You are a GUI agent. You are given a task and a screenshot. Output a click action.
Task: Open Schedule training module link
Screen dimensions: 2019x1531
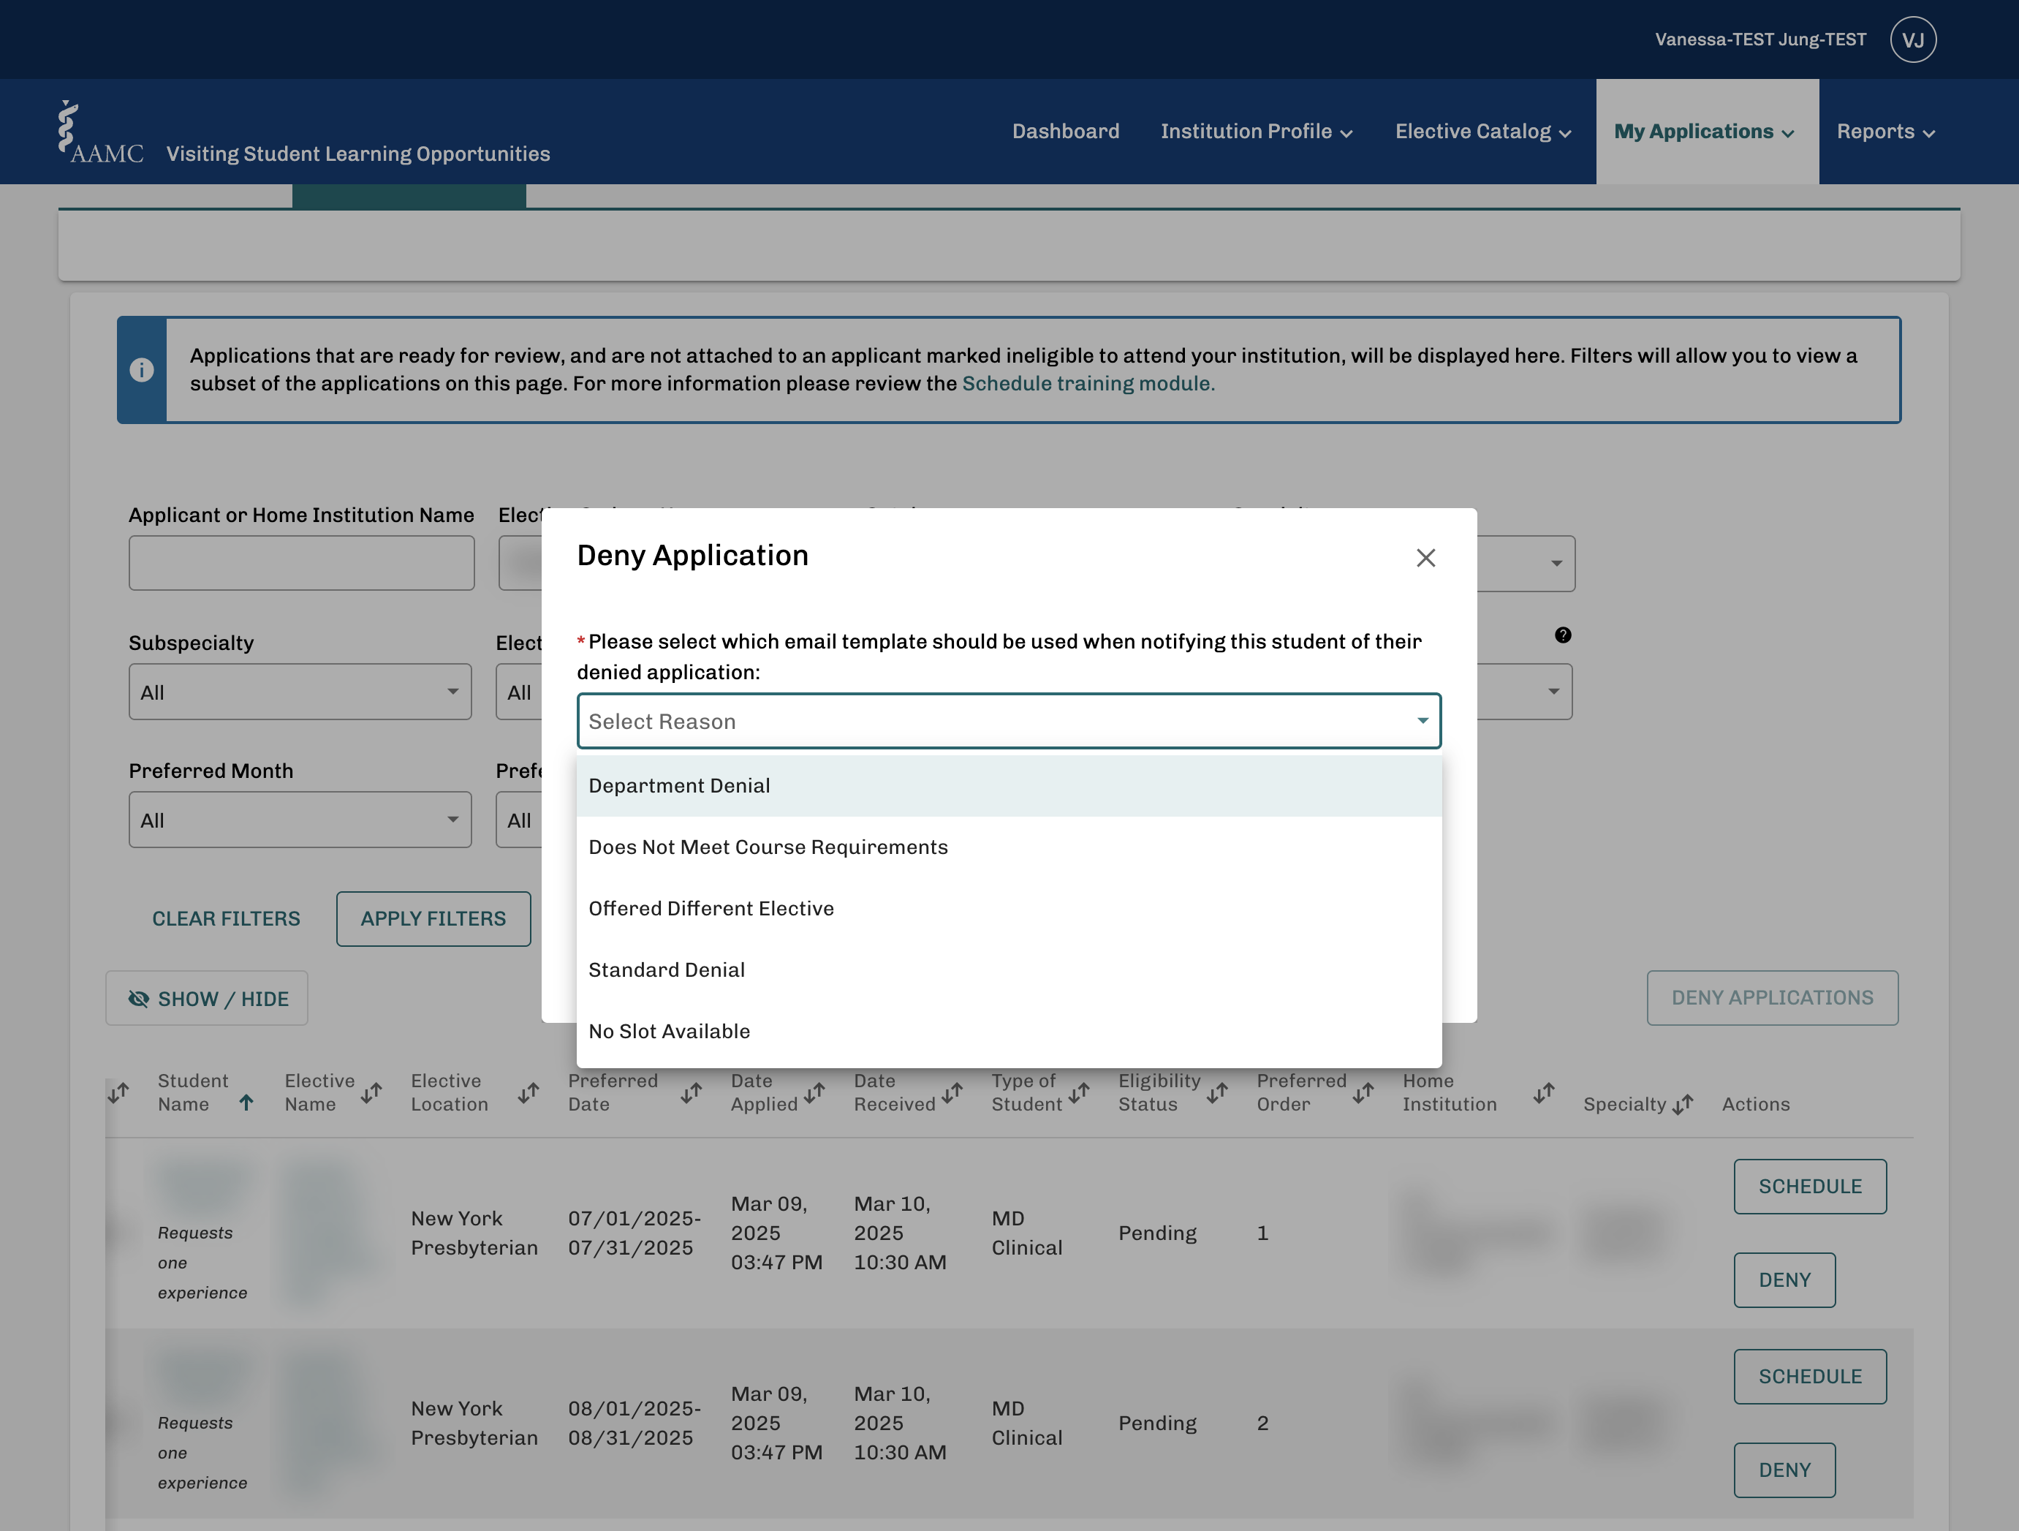(x=1088, y=383)
